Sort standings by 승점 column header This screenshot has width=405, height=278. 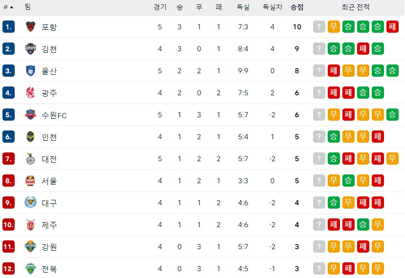pos(296,7)
